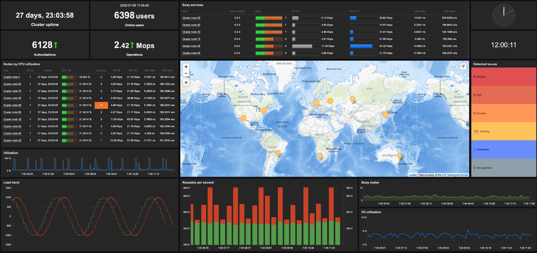
Task: Click Net OUT 64.32 Kbps in Busy services
Action: pyautogui.click(x=385, y=46)
